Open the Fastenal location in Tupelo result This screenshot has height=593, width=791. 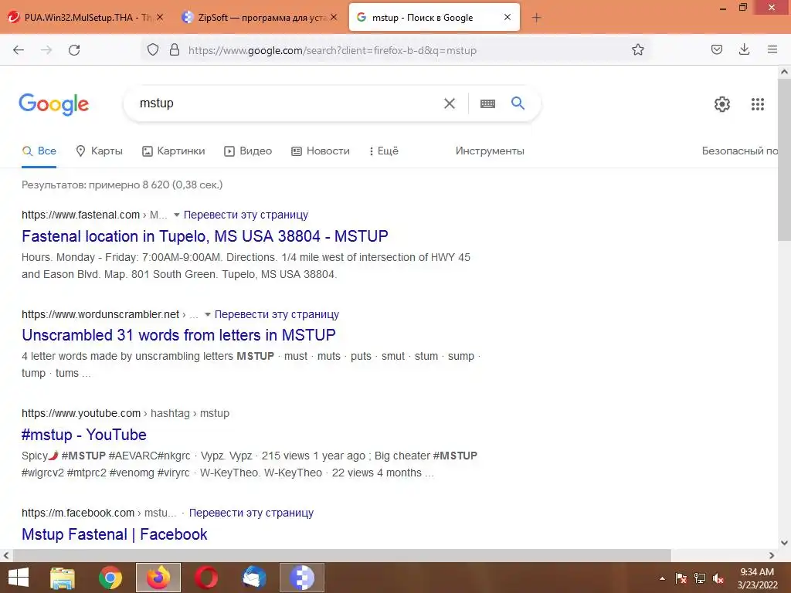coord(205,236)
